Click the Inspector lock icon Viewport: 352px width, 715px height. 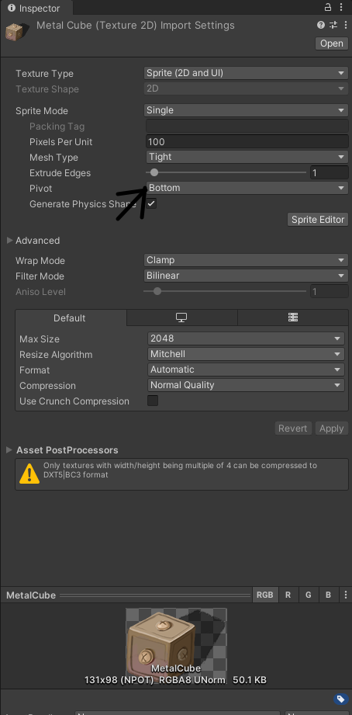tap(327, 8)
